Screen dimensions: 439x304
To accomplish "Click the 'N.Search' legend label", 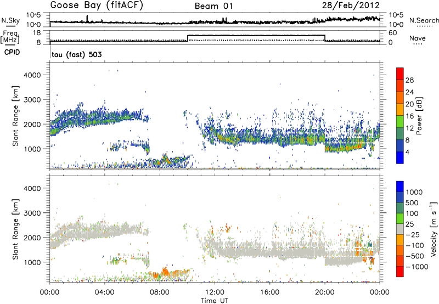I will 424,20.
